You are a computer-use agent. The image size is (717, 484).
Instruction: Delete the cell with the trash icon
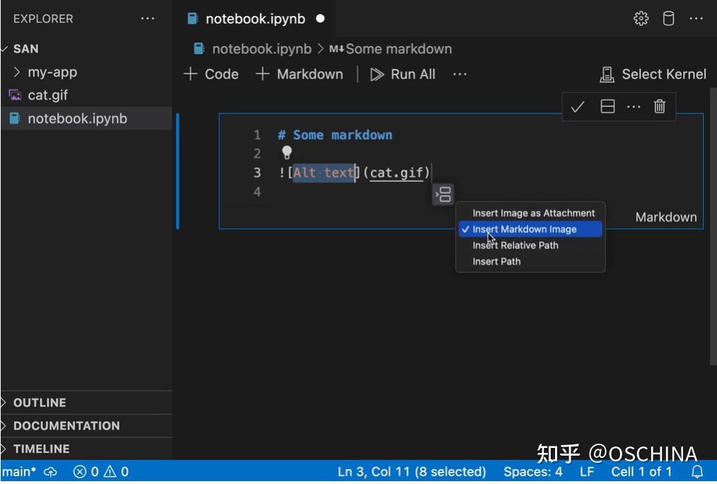[x=659, y=107]
